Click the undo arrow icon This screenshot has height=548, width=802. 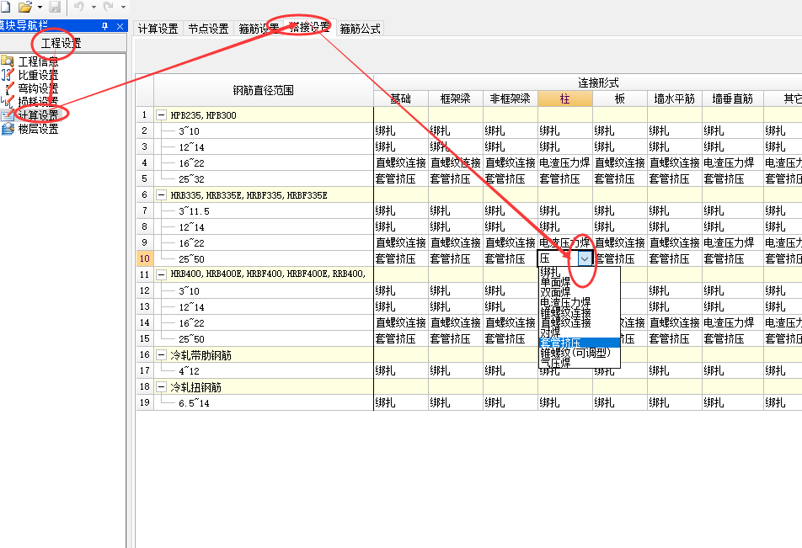(79, 7)
